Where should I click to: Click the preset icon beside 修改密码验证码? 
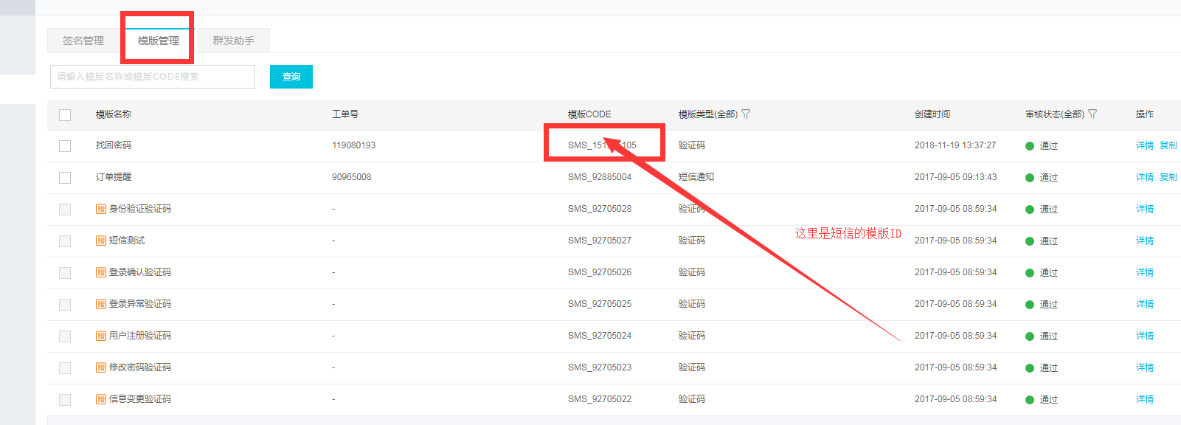(101, 367)
